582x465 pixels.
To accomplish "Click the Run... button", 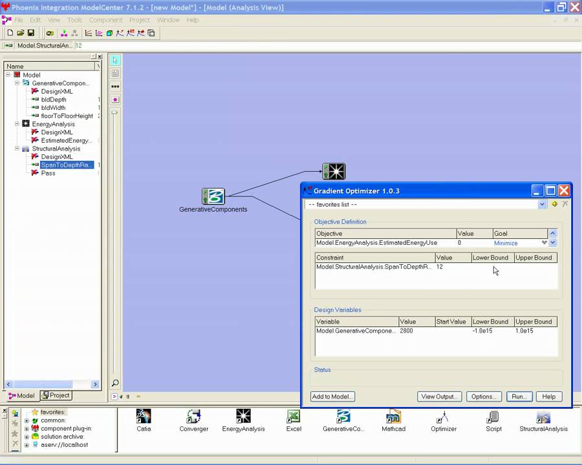I will [519, 397].
